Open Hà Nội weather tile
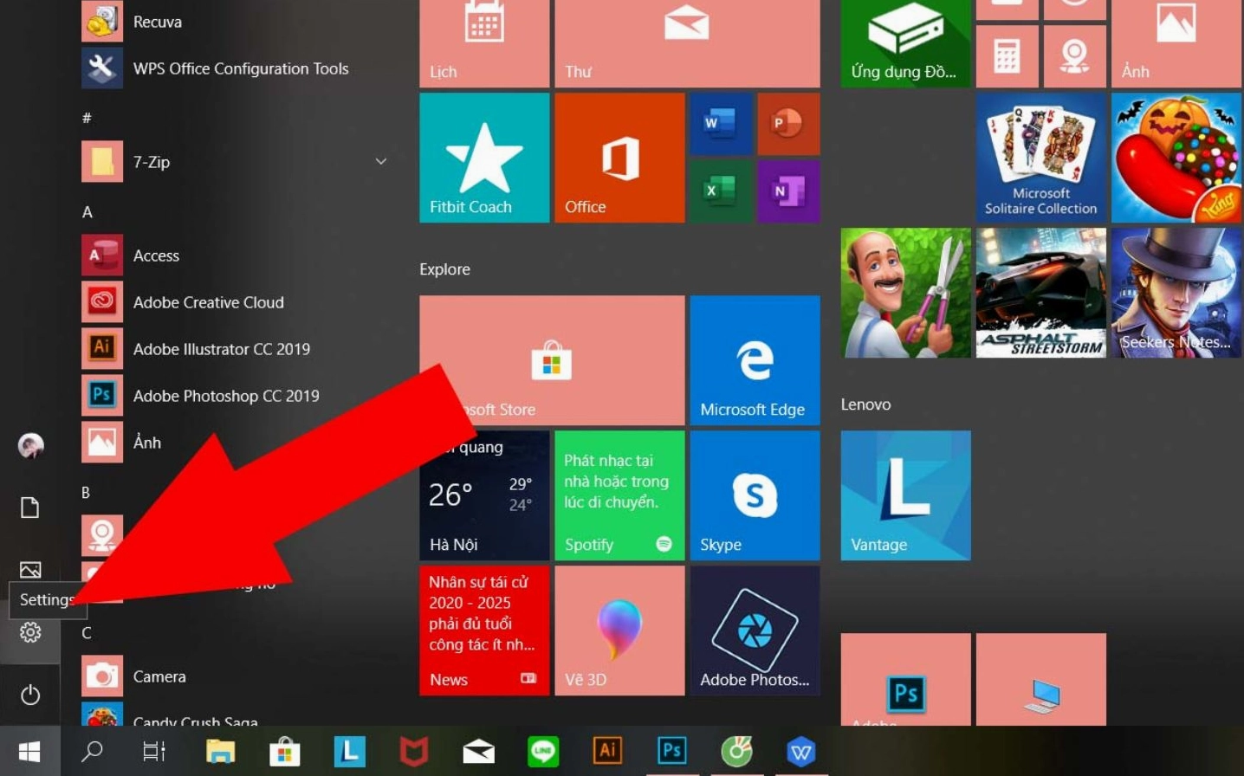1244x776 pixels. [x=484, y=495]
